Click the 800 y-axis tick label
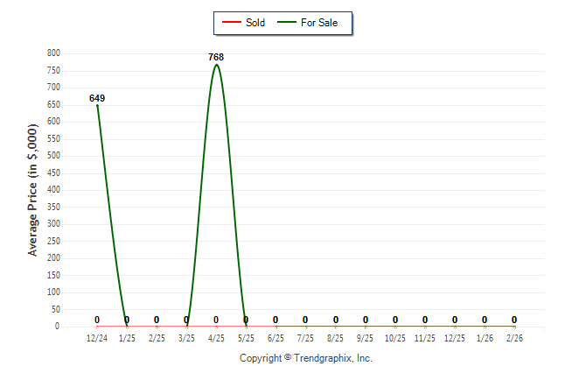 click(x=53, y=53)
